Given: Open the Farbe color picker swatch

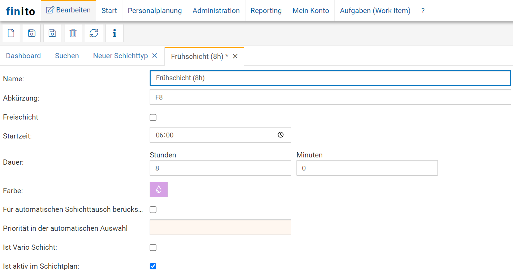Looking at the screenshot, I should click(159, 189).
